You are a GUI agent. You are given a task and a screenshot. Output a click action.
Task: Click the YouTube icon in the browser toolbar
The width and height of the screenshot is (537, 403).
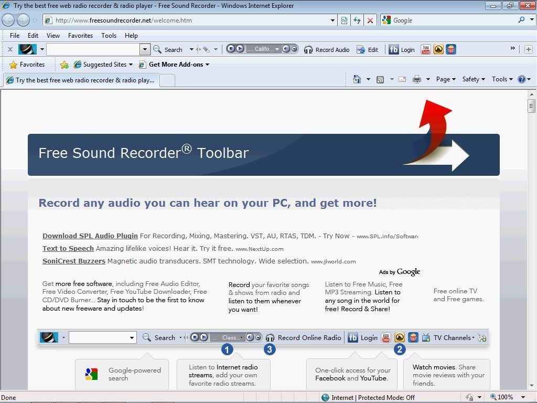(x=426, y=49)
